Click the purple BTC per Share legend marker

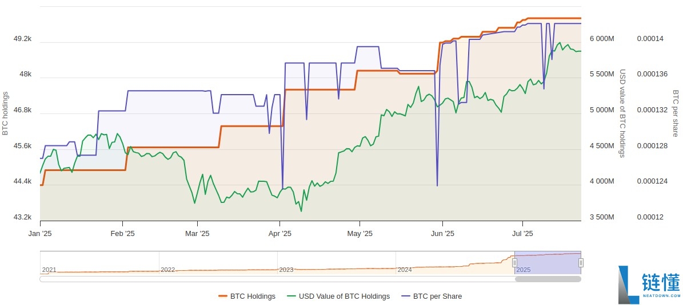pyautogui.click(x=406, y=296)
